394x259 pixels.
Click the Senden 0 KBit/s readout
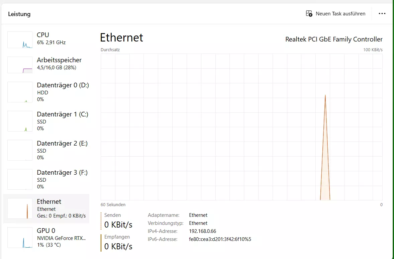(118, 221)
